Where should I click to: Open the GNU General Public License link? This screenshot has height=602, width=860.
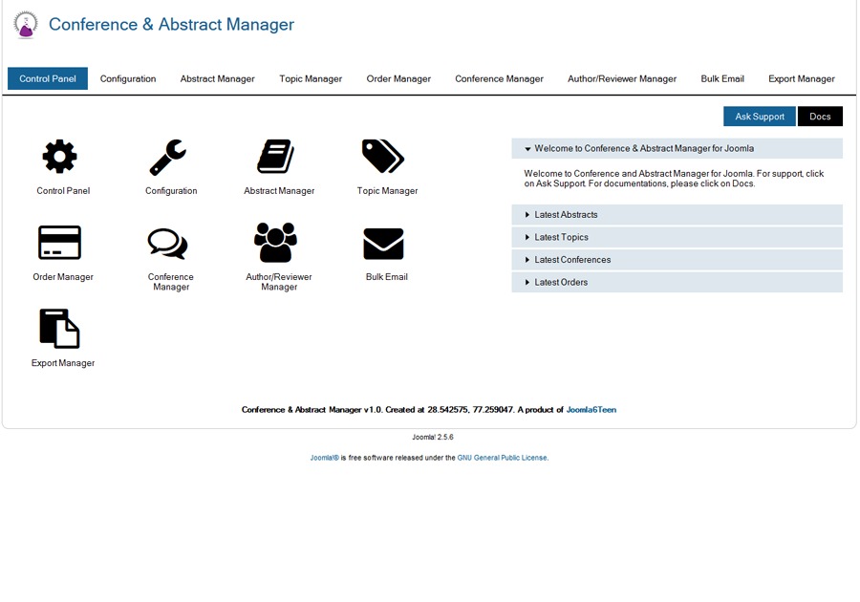502,458
